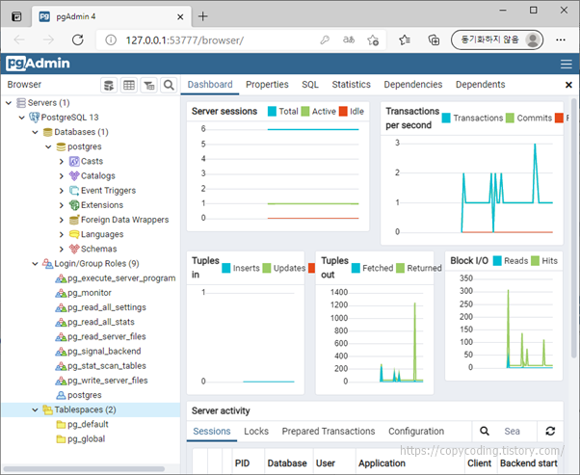Click the postgres login role icon
The width and height of the screenshot is (580, 475).
[x=61, y=395]
